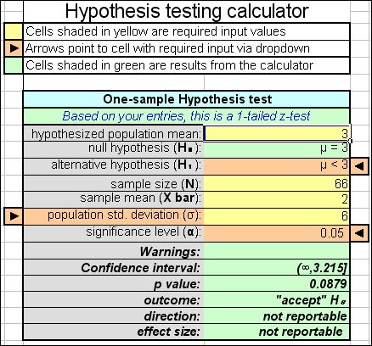Click arrow icon in the legend row
The height and width of the screenshot is (346, 372).
14,48
